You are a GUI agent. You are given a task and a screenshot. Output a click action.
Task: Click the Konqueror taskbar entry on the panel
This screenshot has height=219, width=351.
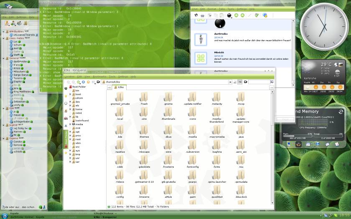click(x=105, y=217)
